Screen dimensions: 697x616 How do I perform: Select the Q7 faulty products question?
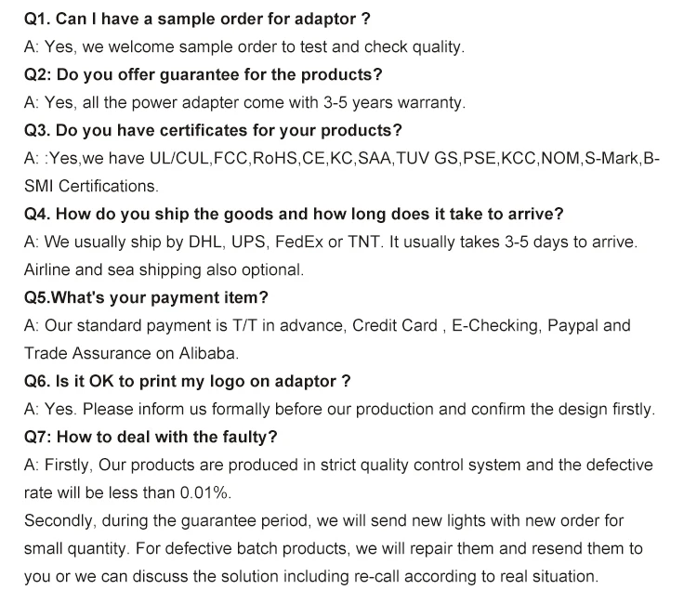tap(150, 437)
